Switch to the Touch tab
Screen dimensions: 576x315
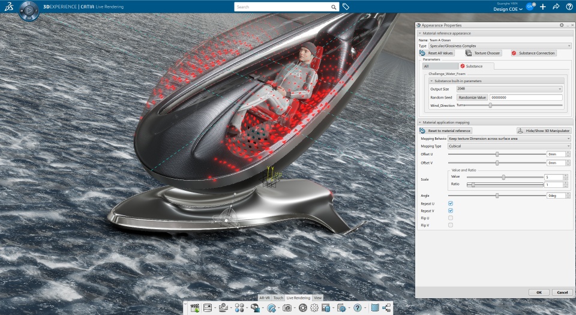(x=278, y=298)
